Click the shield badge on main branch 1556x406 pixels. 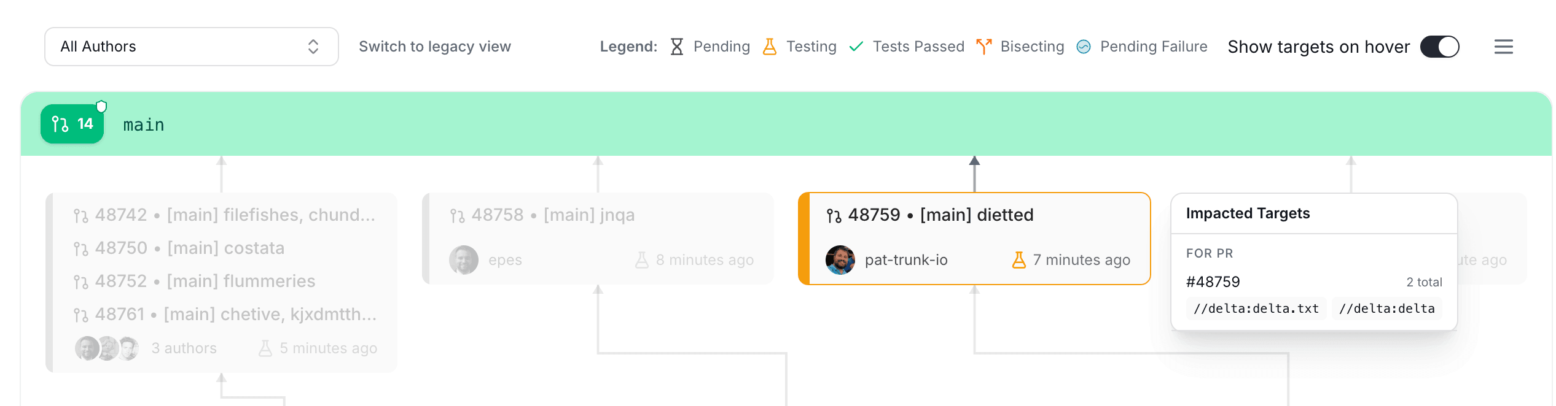click(x=102, y=107)
